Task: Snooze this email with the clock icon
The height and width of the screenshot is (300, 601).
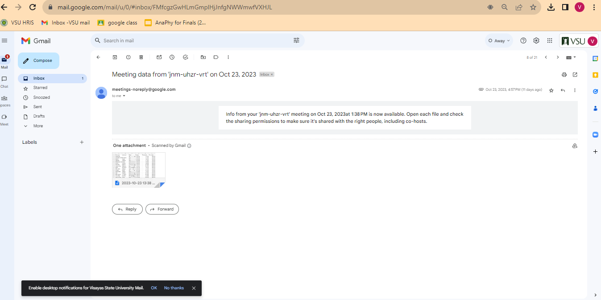Action: point(172,57)
